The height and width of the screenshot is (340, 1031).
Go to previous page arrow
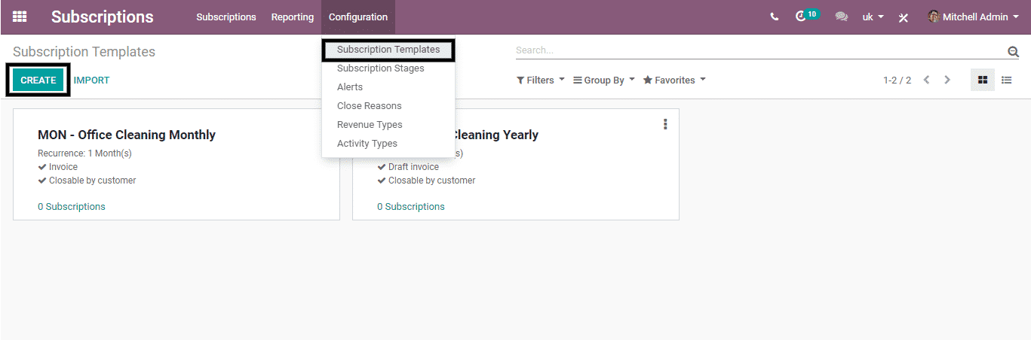(926, 80)
